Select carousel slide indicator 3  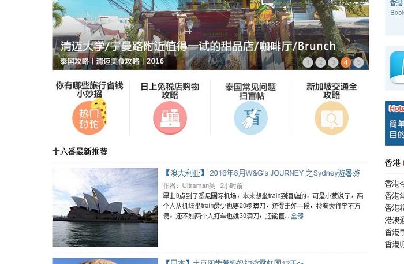point(333,62)
